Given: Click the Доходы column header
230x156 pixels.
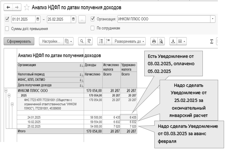Looking at the screenshot, I should point(93,67).
